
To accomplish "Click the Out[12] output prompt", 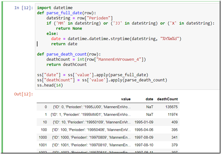I will 23,95.
